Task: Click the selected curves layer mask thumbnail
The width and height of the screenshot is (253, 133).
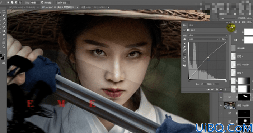Action: click(x=244, y=97)
